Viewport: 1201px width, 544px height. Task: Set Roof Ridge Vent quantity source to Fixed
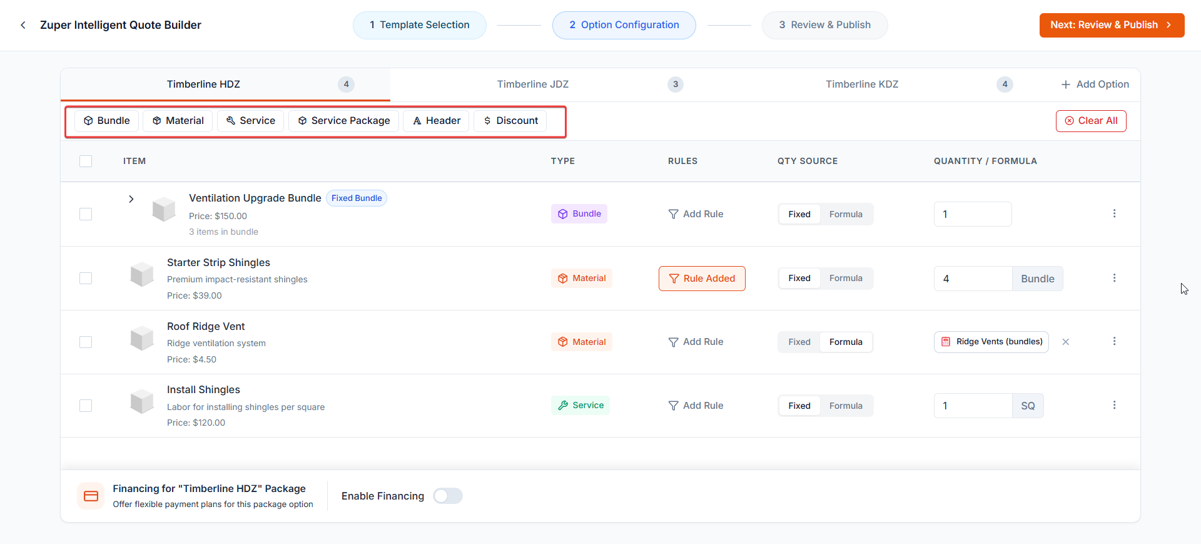[799, 342]
